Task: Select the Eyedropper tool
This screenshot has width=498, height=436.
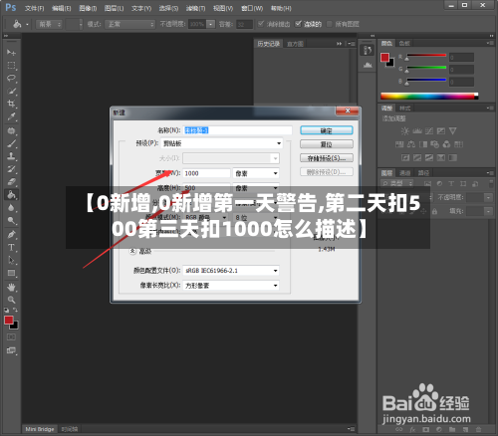Action: coord(11,116)
